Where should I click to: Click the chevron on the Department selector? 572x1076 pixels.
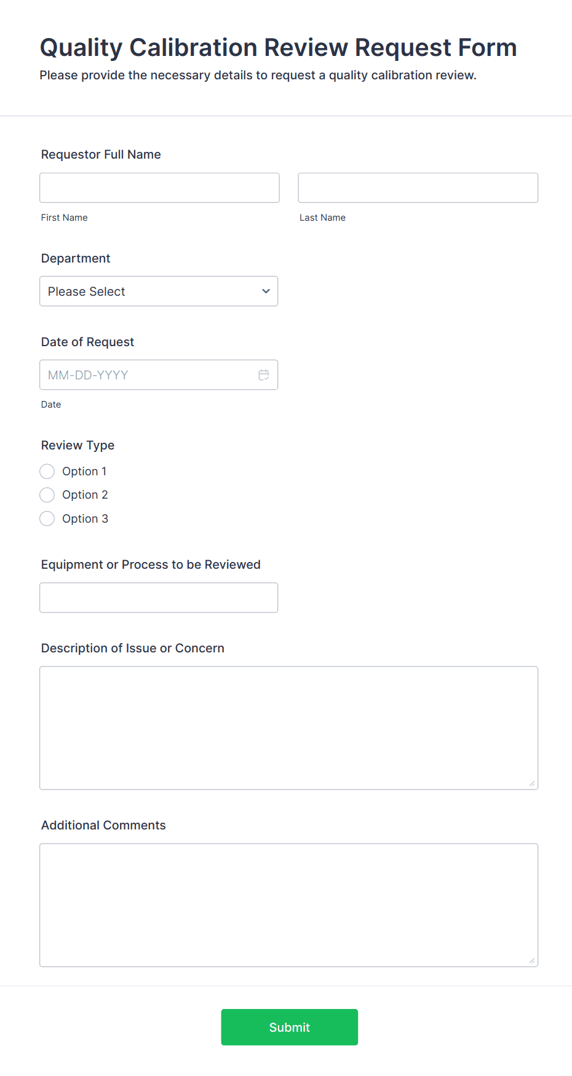point(265,291)
